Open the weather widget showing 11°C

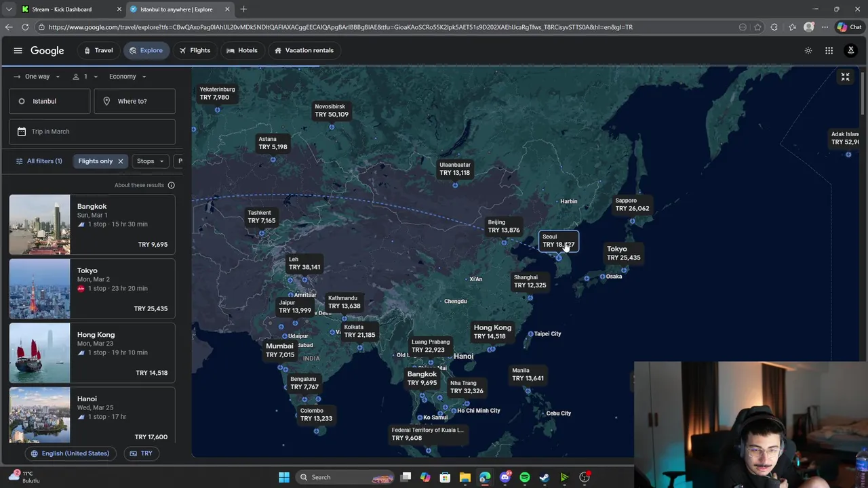[x=24, y=476]
